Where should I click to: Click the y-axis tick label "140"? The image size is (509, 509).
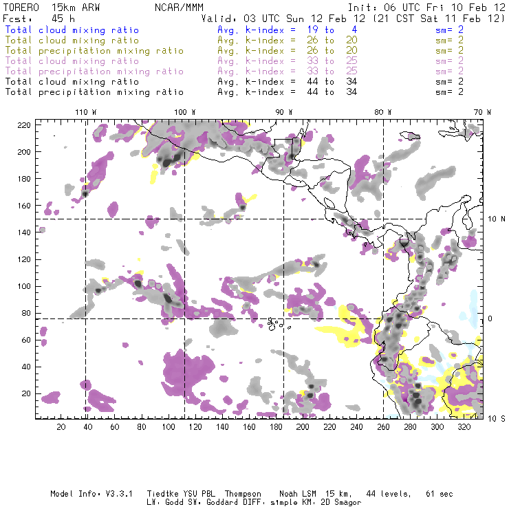tap(24, 232)
